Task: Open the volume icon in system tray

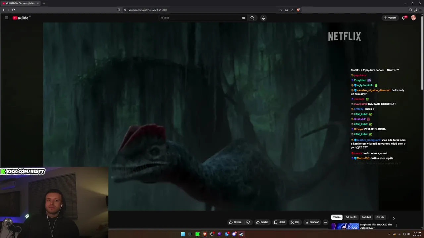Action: click(409, 234)
